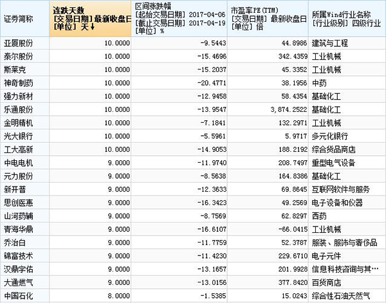Select the stock 泰尔股份
The height and width of the screenshot is (303, 386).
point(18,57)
